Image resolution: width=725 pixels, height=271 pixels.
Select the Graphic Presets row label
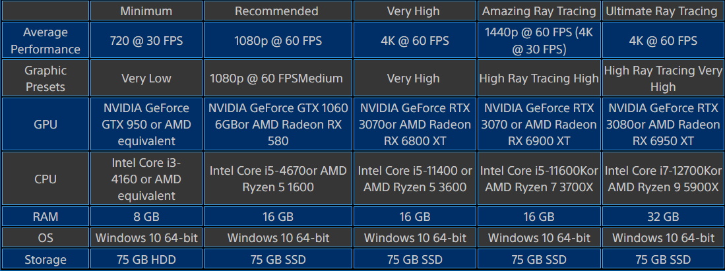point(46,78)
